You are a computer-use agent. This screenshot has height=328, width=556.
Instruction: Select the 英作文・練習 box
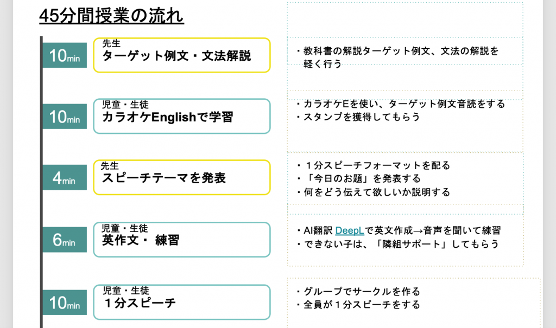pos(181,240)
